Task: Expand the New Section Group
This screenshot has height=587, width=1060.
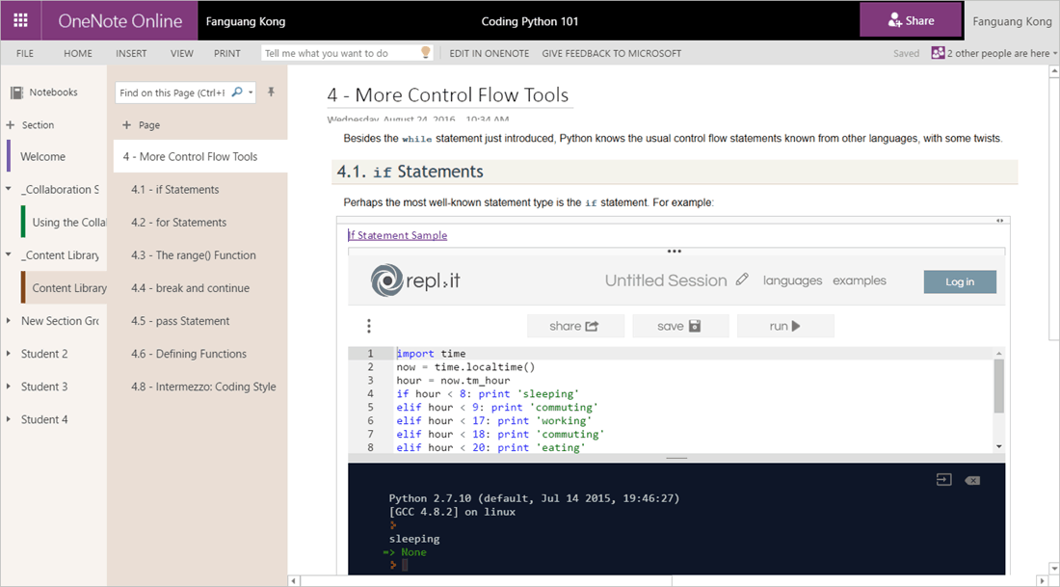Action: 8,321
